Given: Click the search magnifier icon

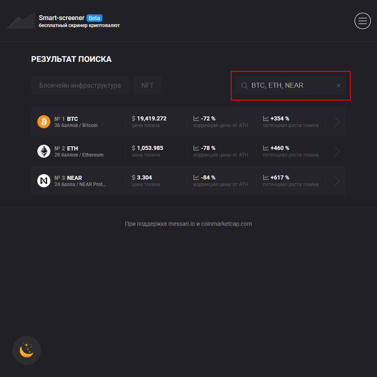Looking at the screenshot, I should point(244,86).
